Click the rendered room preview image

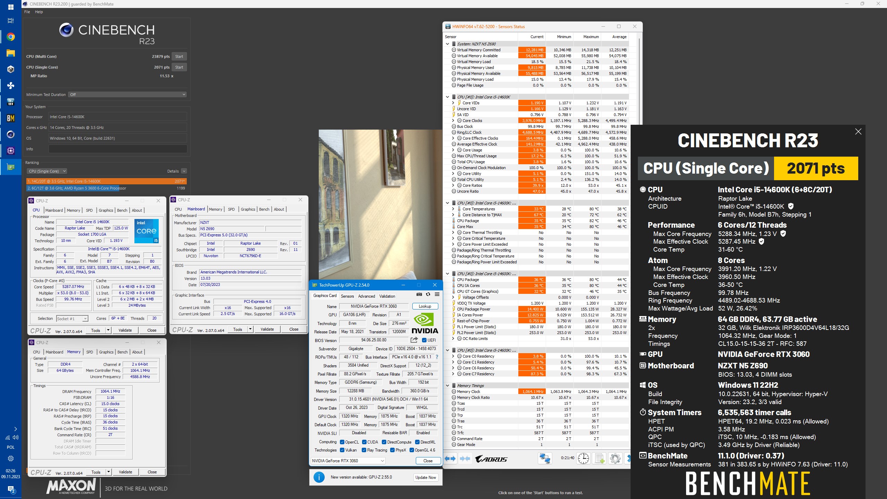coord(380,205)
